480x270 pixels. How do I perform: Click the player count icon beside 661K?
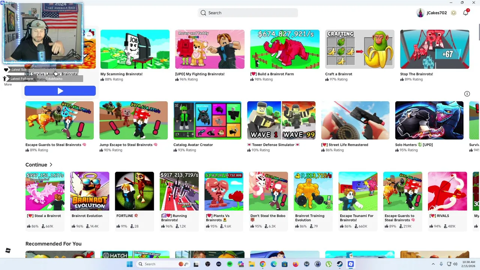(43, 226)
